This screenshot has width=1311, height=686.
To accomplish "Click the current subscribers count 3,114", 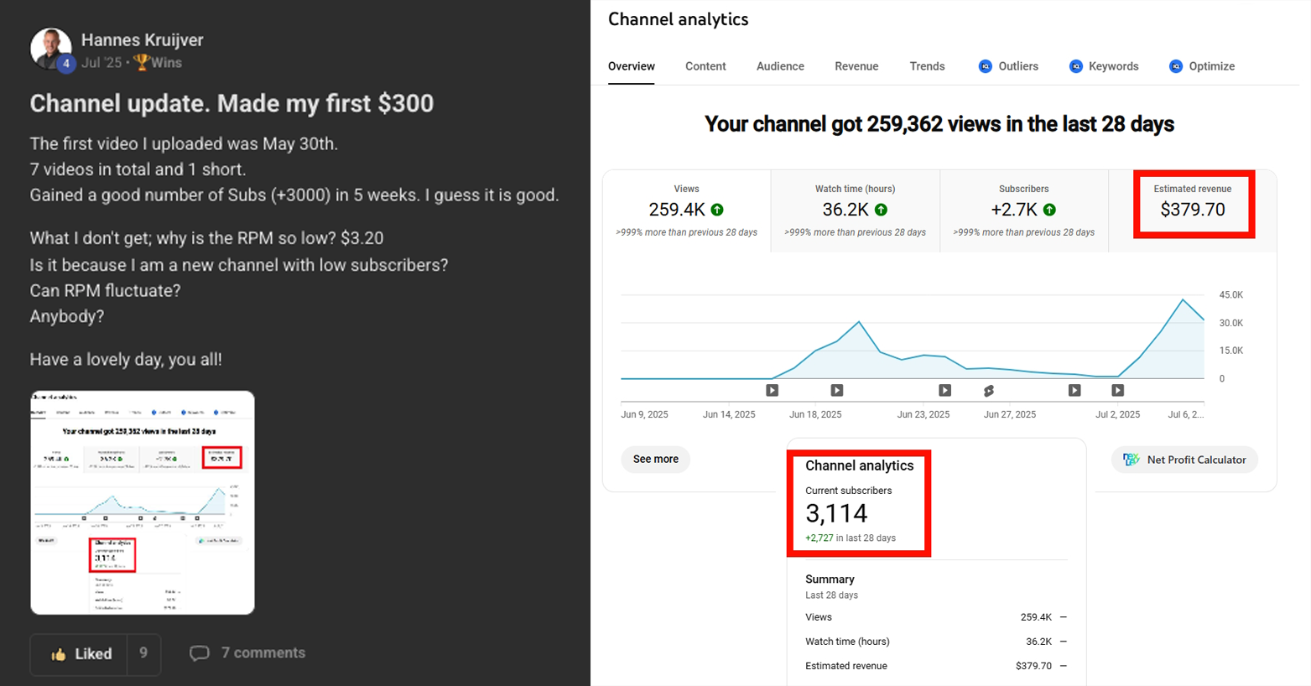I will (836, 513).
